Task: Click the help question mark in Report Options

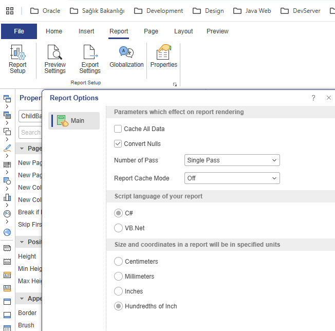Action: pyautogui.click(x=313, y=98)
